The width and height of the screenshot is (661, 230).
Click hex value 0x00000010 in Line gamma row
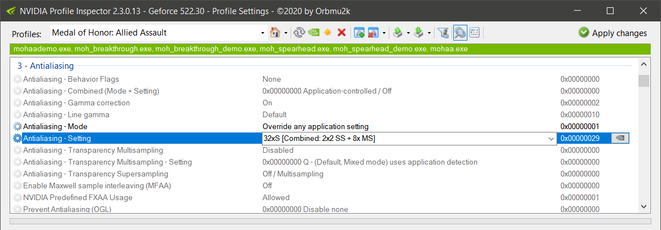[x=580, y=114]
